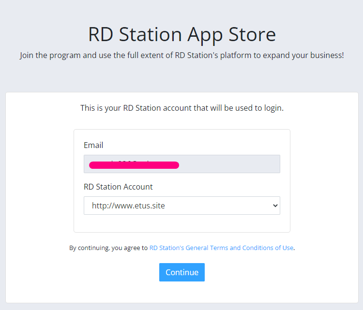
Task: Click the 'Join the program' subtitle text
Action: [x=181, y=55]
